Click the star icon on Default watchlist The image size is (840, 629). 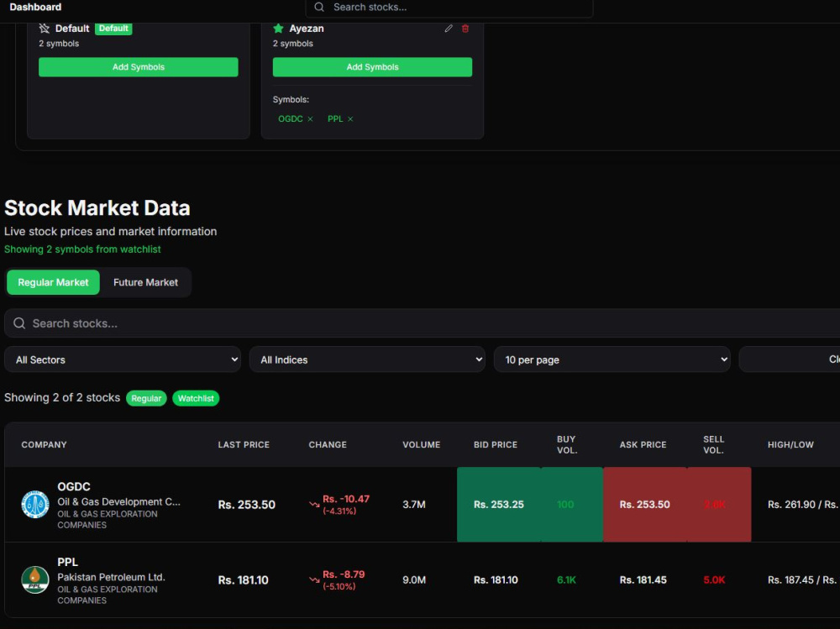pos(44,29)
